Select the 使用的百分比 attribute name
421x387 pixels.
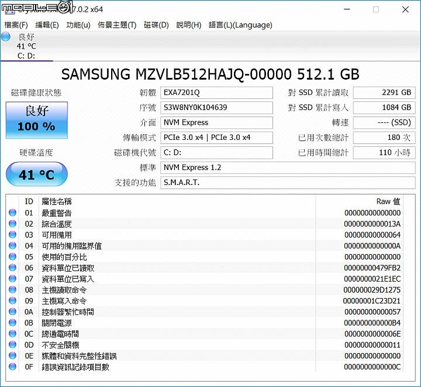(64, 257)
